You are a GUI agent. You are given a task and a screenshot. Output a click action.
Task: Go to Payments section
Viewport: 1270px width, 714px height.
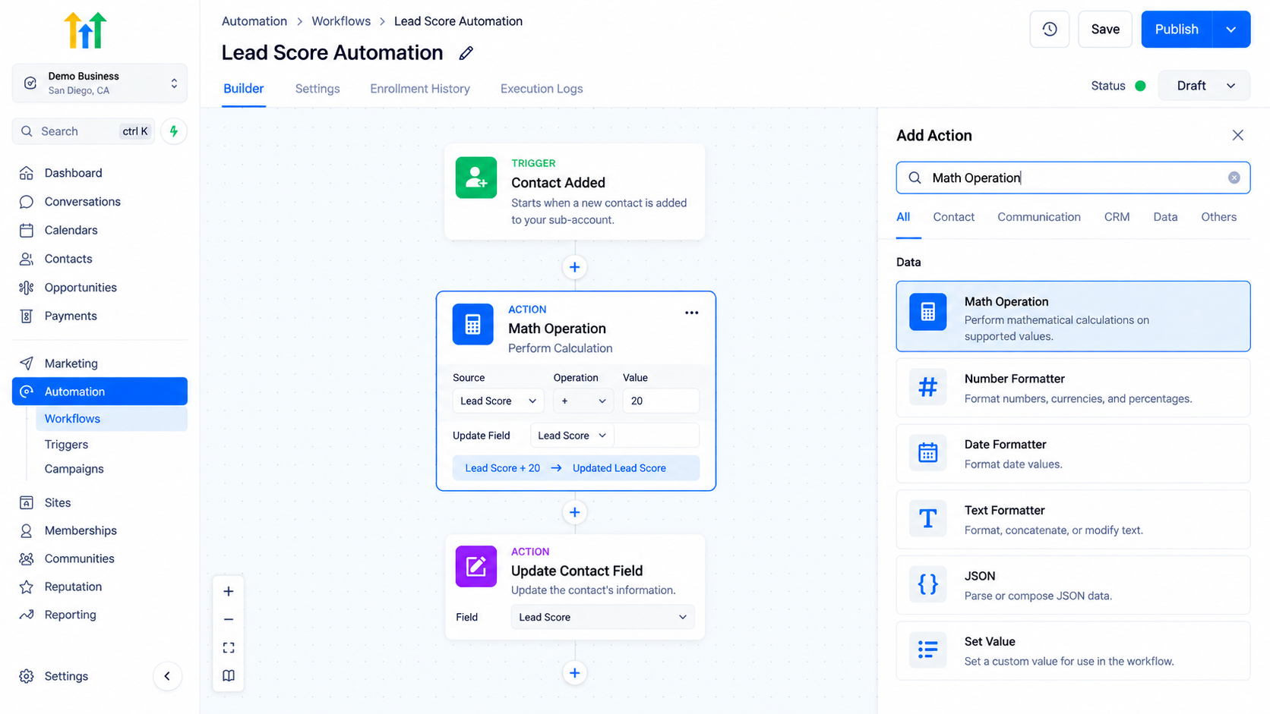coord(71,316)
